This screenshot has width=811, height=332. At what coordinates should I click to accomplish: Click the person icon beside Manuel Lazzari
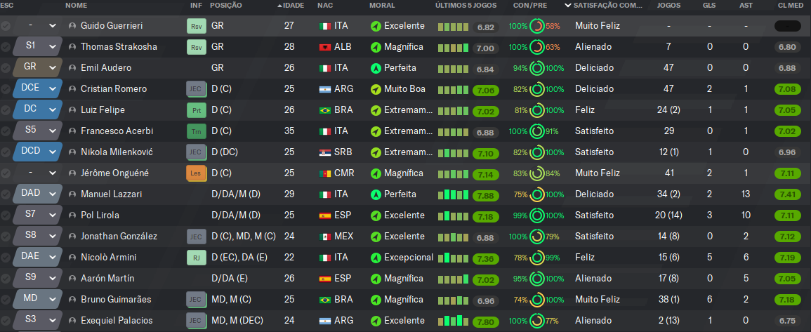pyautogui.click(x=72, y=194)
